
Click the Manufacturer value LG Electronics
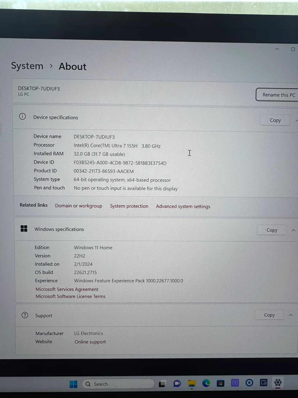pyautogui.click(x=89, y=333)
